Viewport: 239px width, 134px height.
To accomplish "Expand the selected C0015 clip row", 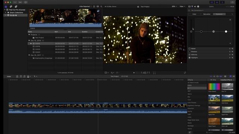I will [31, 44].
